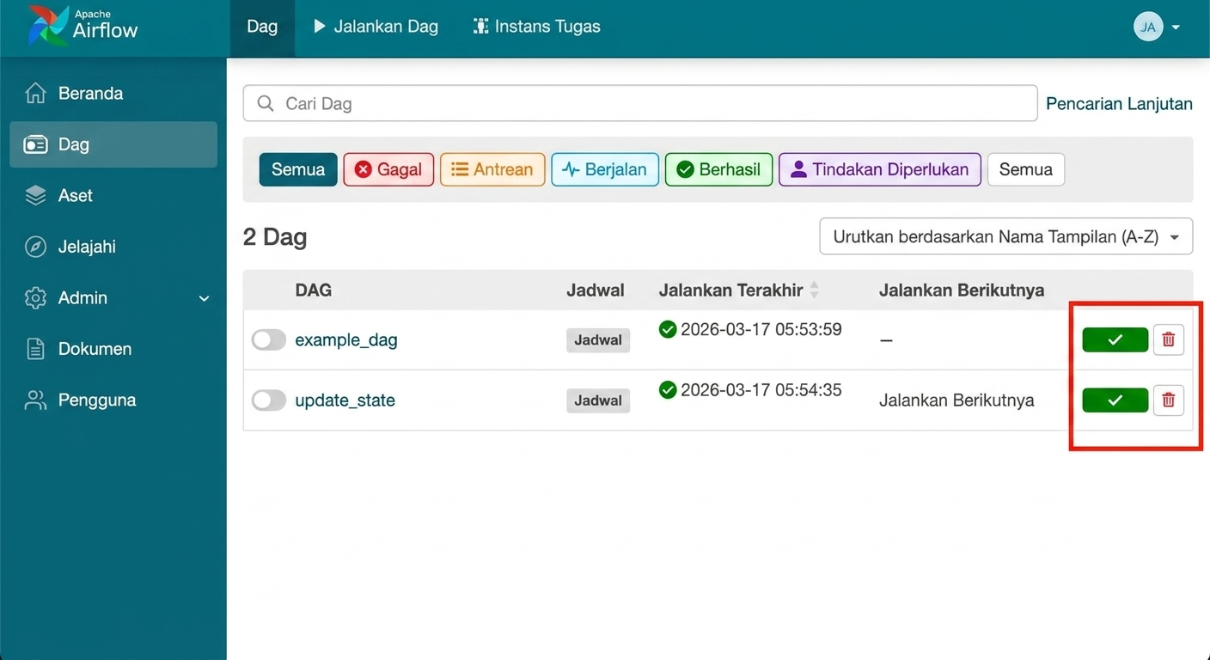Screen dimensions: 1210x660
Task: Expand the Admin chevron
Action: click(204, 299)
